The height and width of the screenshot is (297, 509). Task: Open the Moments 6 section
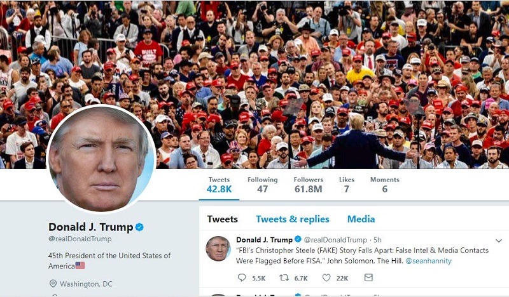(385, 185)
